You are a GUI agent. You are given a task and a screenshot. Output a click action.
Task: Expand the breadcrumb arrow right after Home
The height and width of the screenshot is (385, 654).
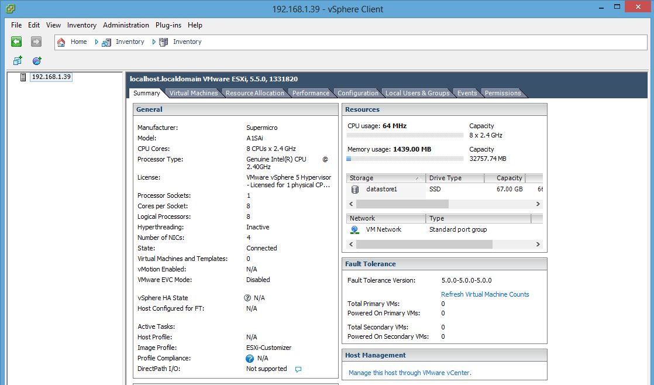click(x=97, y=42)
